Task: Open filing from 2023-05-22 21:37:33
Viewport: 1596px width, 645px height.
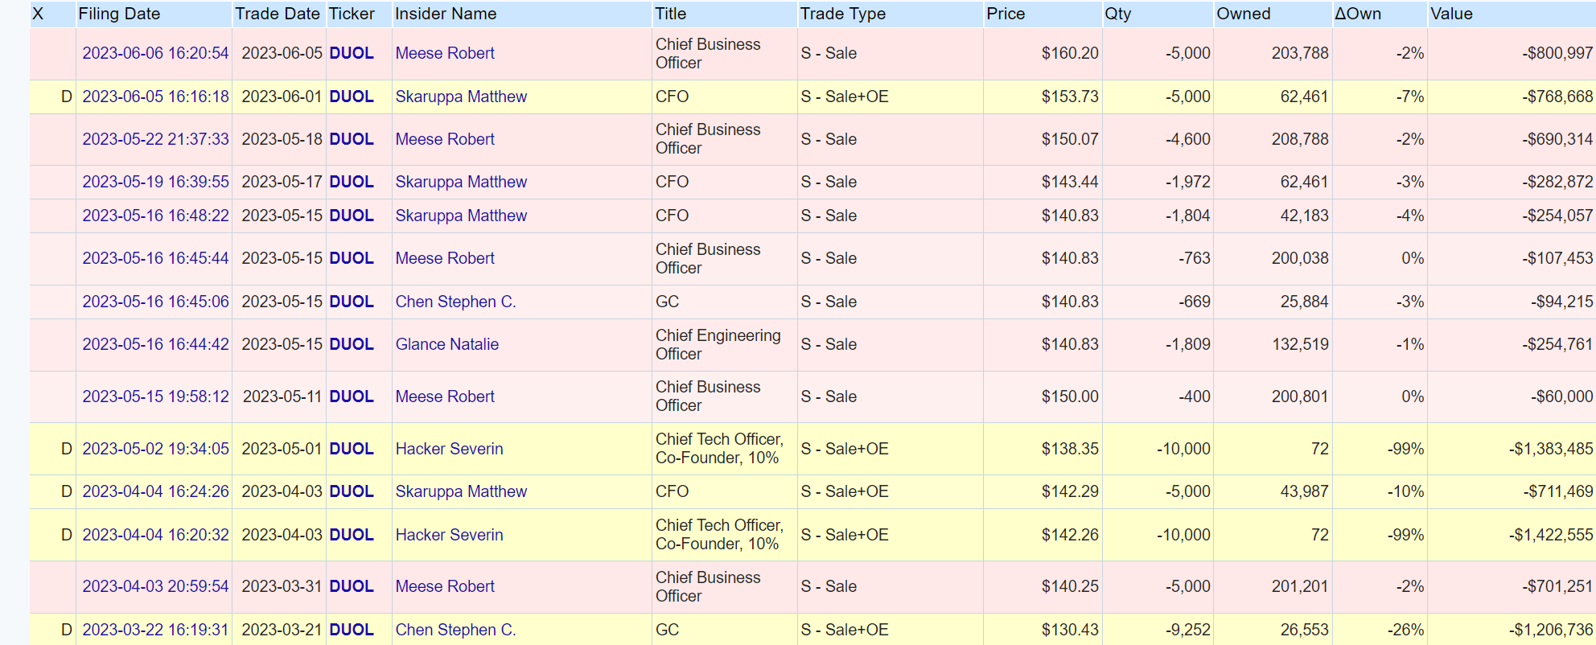Action: click(155, 139)
